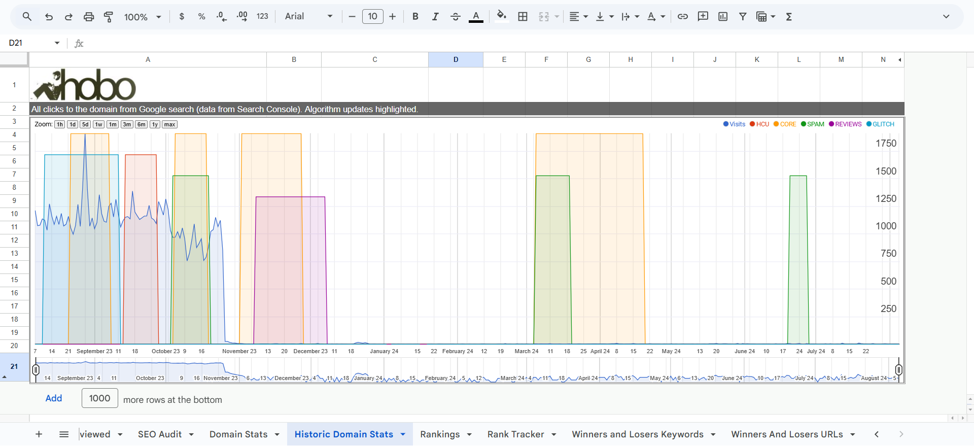Set chart zoom to 1m
This screenshot has width=974, height=446.
click(x=113, y=124)
